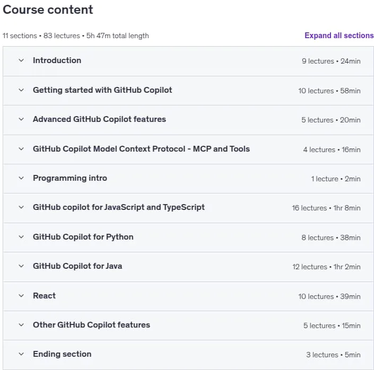Select GitHub Copilot for Python title
The height and width of the screenshot is (370, 374).
pyautogui.click(x=83, y=237)
